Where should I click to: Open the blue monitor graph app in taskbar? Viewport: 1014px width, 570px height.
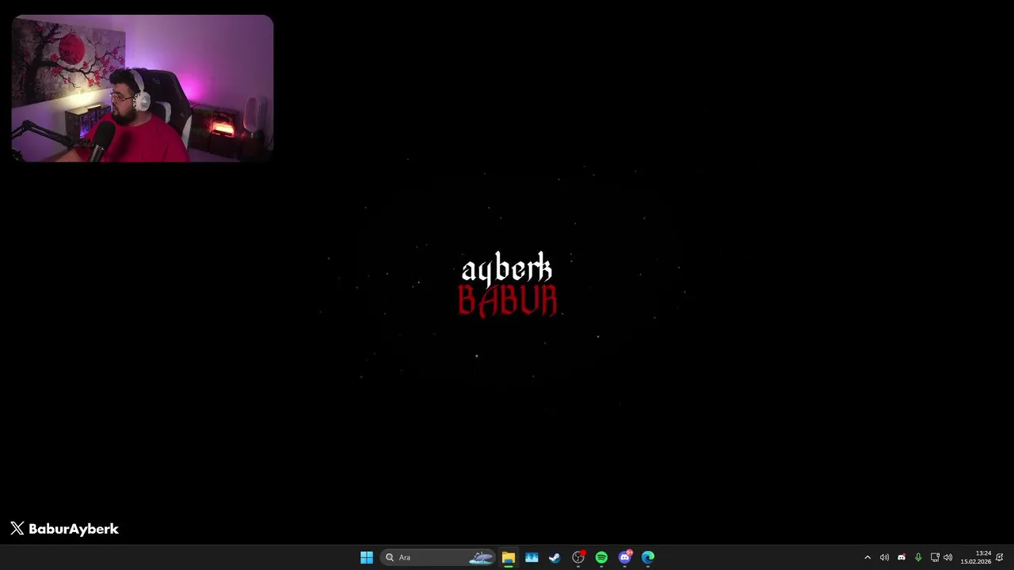tap(532, 557)
